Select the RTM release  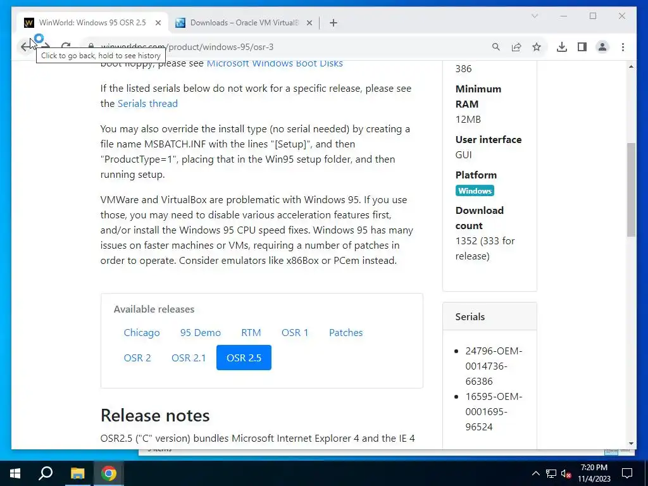(251, 333)
